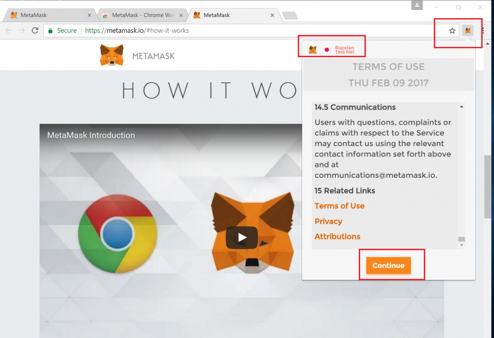Play the MetaMask Introduction video

coord(242,237)
